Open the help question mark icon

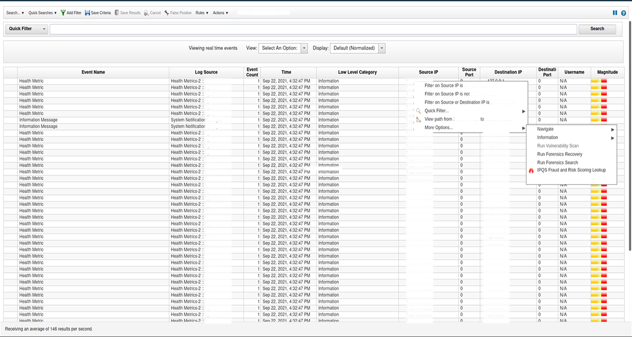(x=624, y=13)
